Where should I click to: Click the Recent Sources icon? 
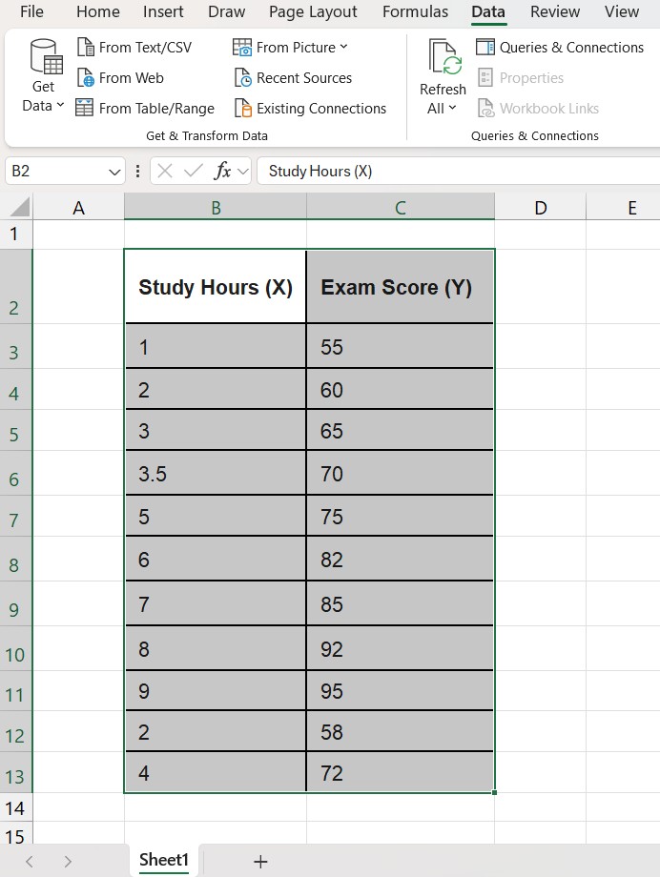pyautogui.click(x=242, y=78)
